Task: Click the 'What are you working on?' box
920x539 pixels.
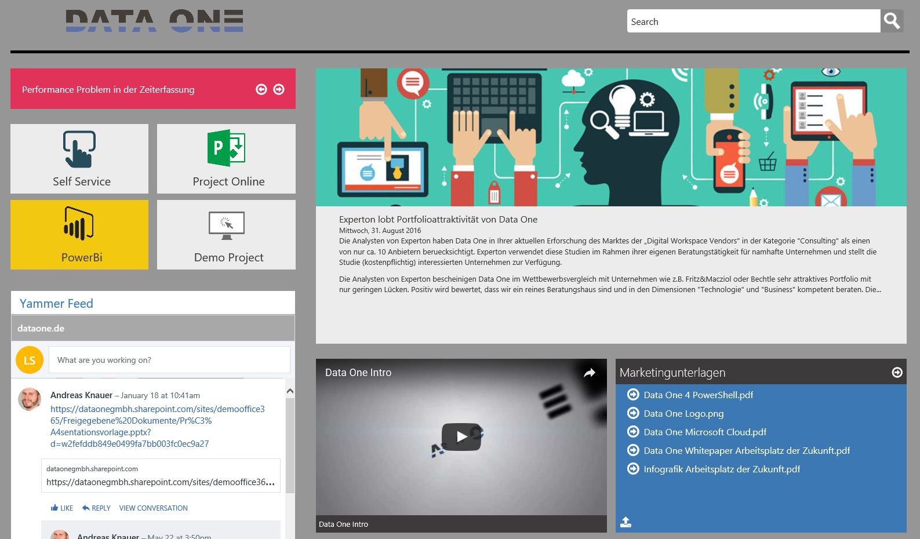Action: [169, 360]
